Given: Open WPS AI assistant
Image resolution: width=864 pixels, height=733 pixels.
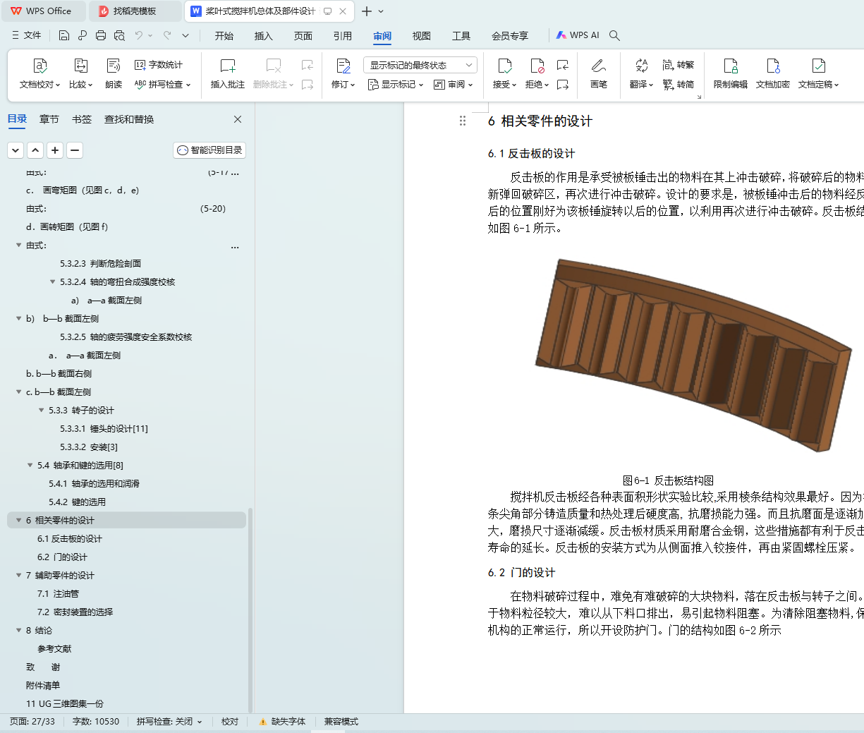Looking at the screenshot, I should [x=578, y=35].
